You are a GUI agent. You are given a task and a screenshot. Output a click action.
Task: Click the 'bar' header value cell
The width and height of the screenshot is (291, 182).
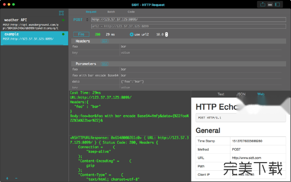click(x=201, y=47)
